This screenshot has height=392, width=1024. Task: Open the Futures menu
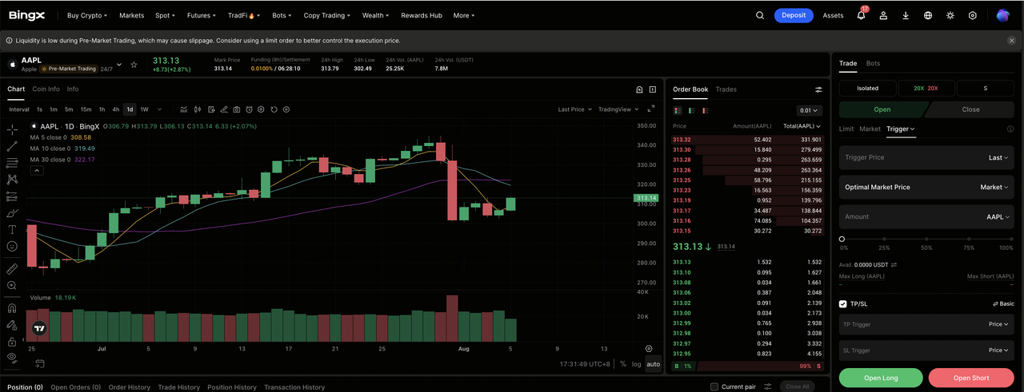tap(201, 15)
